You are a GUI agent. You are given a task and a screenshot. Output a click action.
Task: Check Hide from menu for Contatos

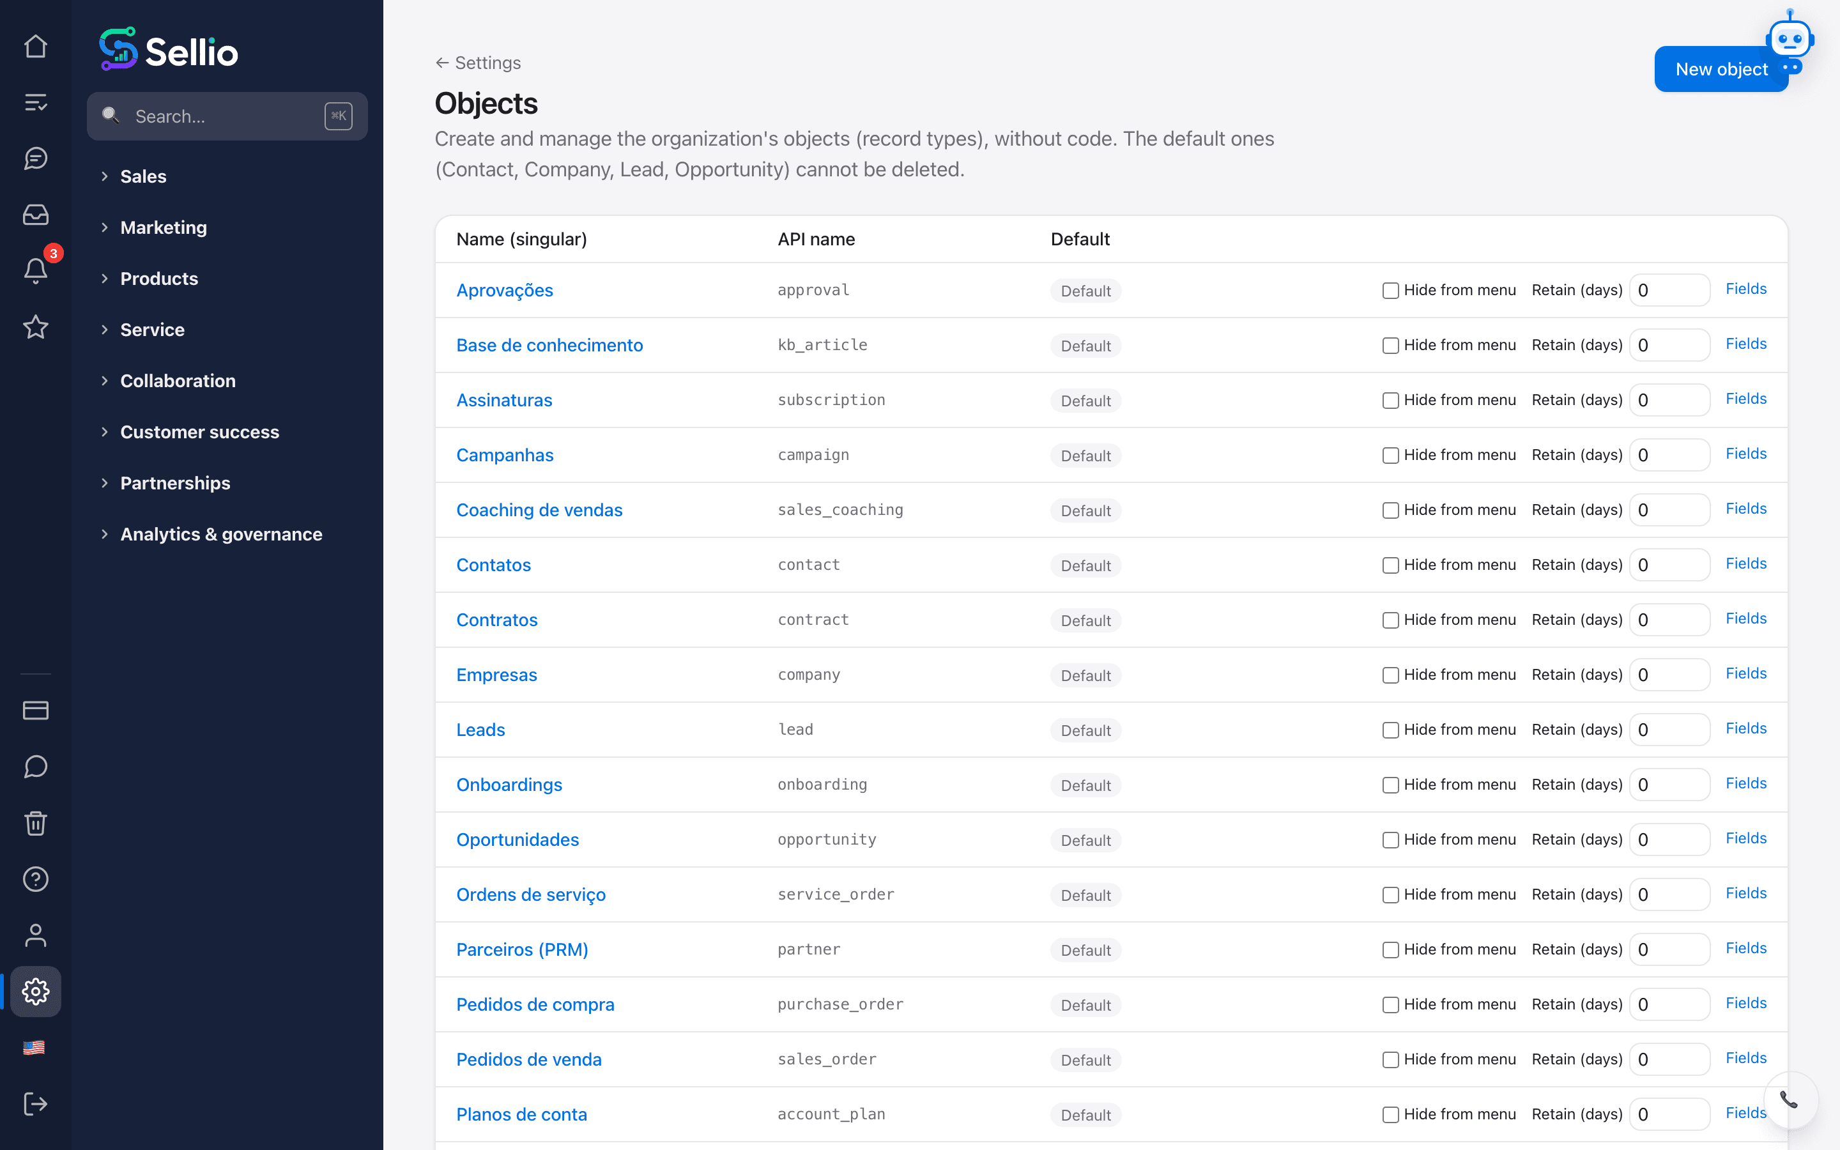pos(1391,565)
